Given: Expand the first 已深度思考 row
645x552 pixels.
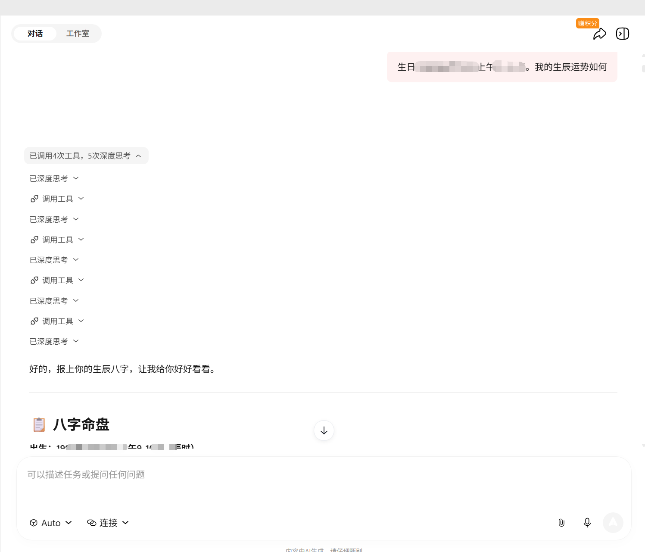Looking at the screenshot, I should 54,178.
